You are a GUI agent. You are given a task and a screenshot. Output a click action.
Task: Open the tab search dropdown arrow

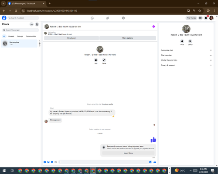(x=3, y=3)
